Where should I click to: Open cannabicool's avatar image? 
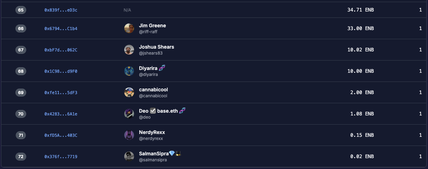[x=129, y=92]
